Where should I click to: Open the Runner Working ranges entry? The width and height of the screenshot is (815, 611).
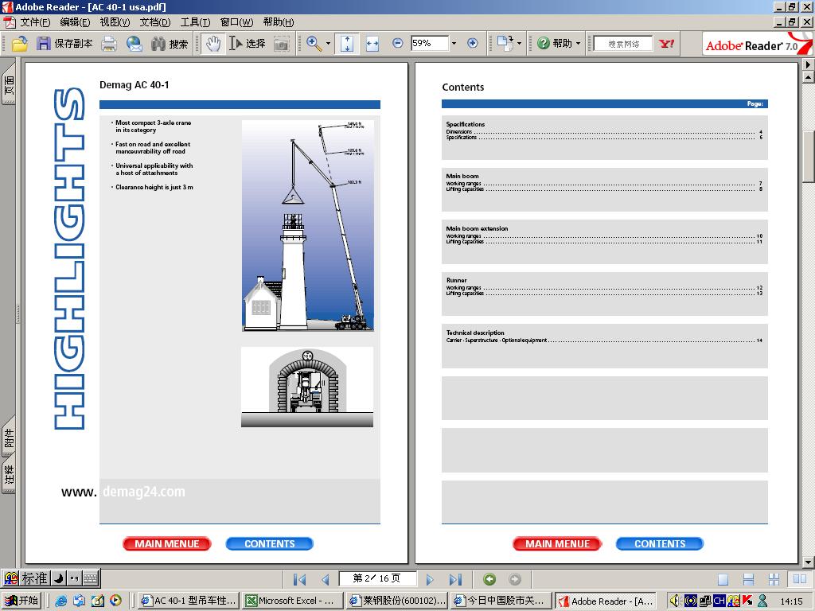tap(604, 287)
